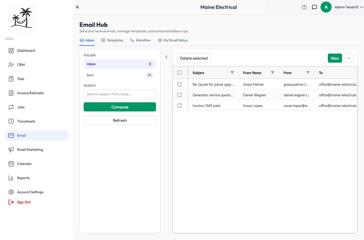
Task: Check the box for Generator service question email
Action: (179, 95)
